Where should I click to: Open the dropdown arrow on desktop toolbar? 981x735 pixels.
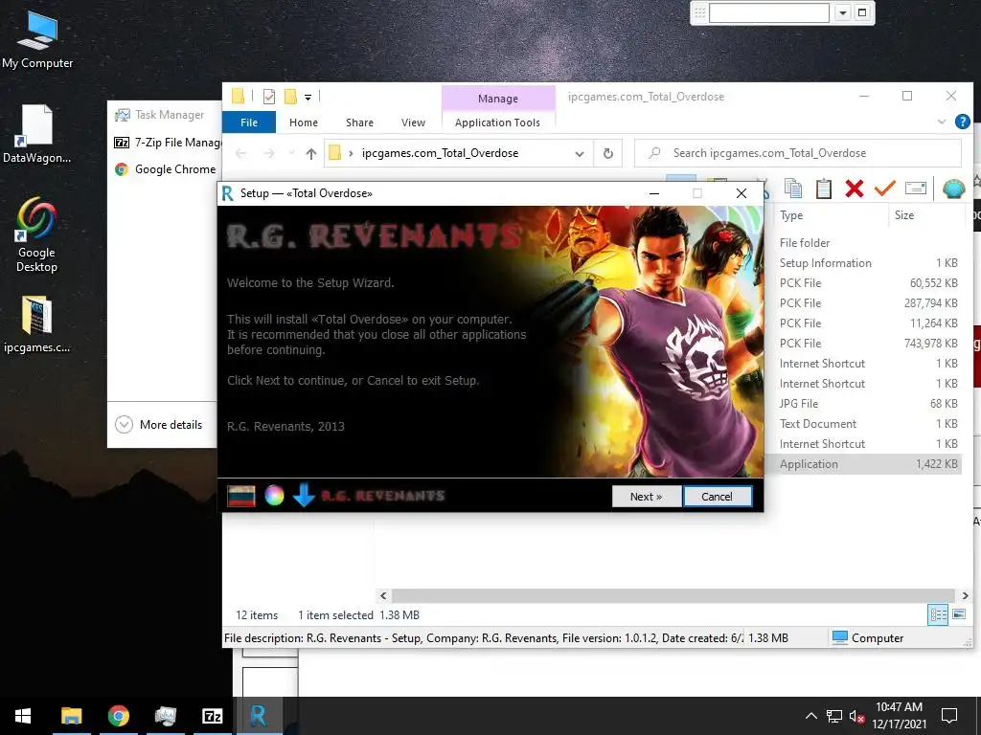coord(843,12)
